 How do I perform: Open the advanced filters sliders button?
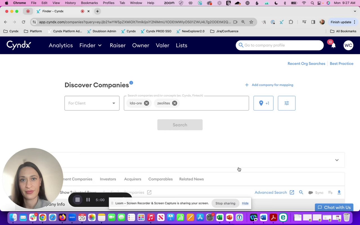point(287,103)
